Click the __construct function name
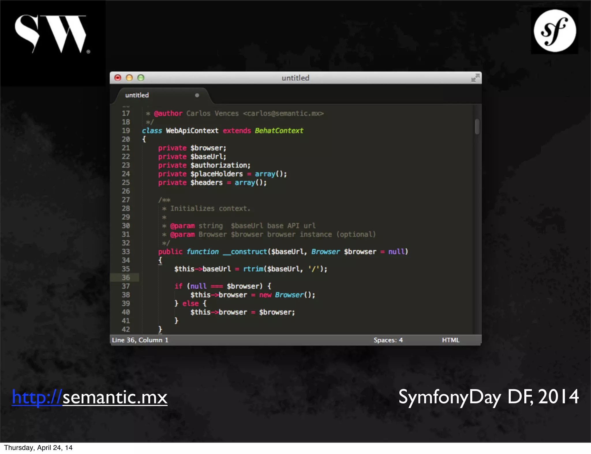This screenshot has width=591, height=454. 245,251
